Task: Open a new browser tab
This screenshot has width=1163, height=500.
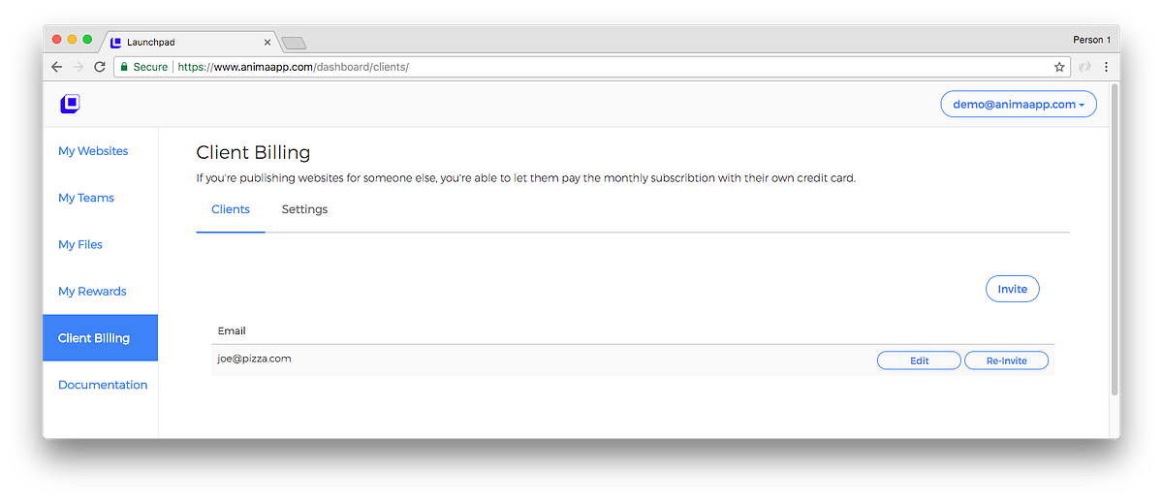Action: pos(294,43)
